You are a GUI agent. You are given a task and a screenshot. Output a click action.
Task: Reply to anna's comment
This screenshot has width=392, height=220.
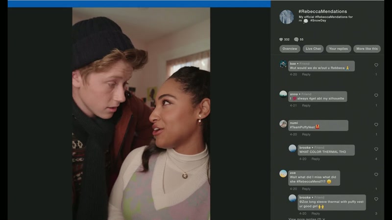(306, 106)
